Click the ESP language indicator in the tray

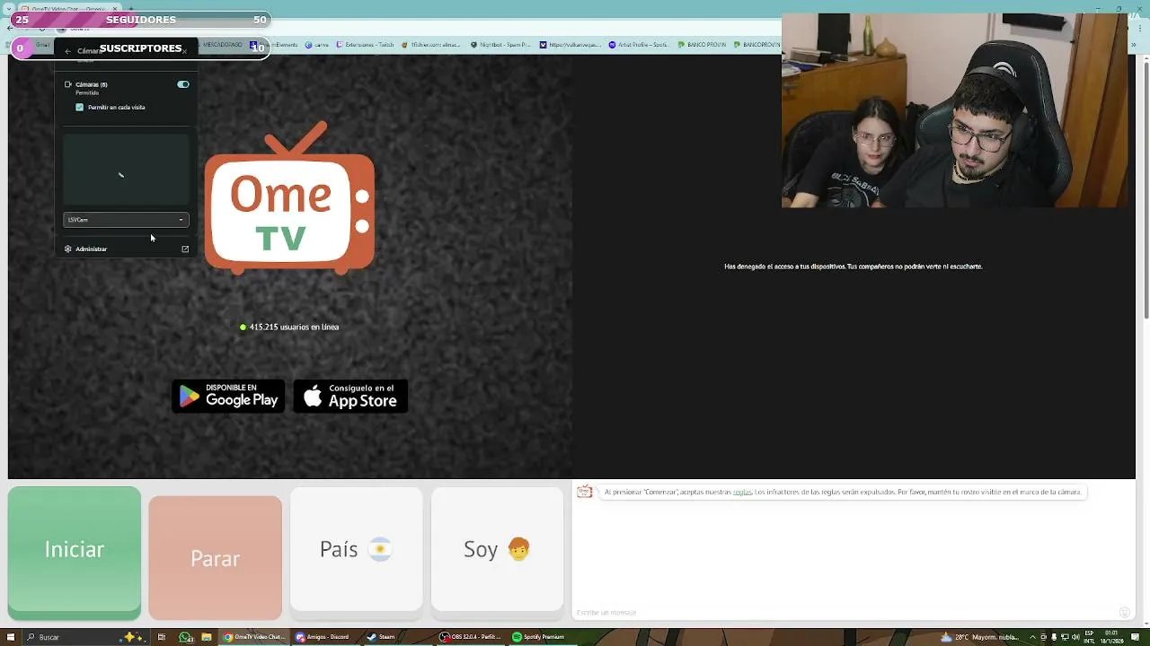(x=1090, y=637)
